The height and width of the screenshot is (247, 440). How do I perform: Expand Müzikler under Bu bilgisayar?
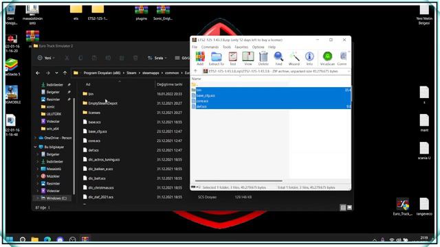click(x=38, y=176)
